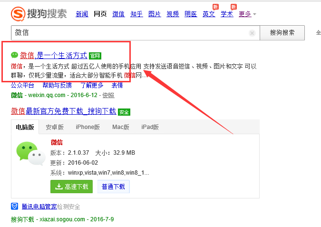Image resolution: width=321 pixels, height=227 pixels.
Task: Open the 公众平台 sublink
Action: (x=22, y=85)
